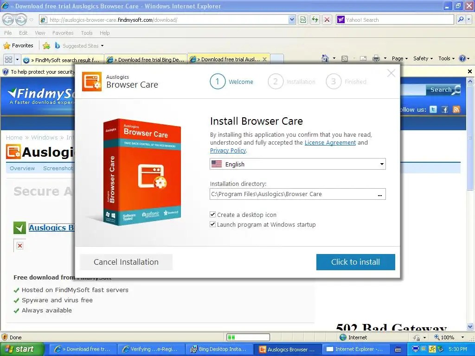Click the FindMySoft Facebook icon

click(445, 109)
